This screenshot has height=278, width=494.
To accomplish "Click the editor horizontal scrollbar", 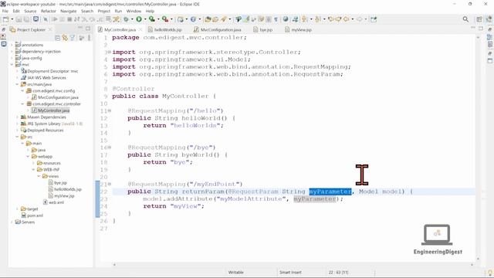I will tap(293, 265).
